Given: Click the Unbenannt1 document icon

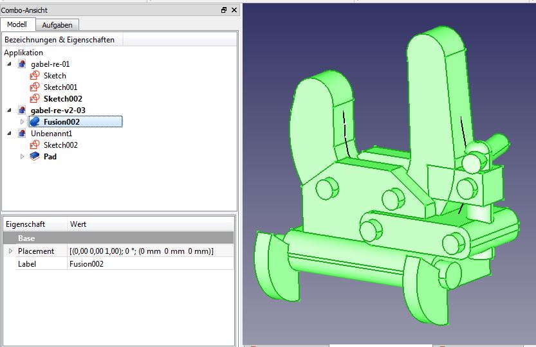Looking at the screenshot, I should pyautogui.click(x=23, y=134).
